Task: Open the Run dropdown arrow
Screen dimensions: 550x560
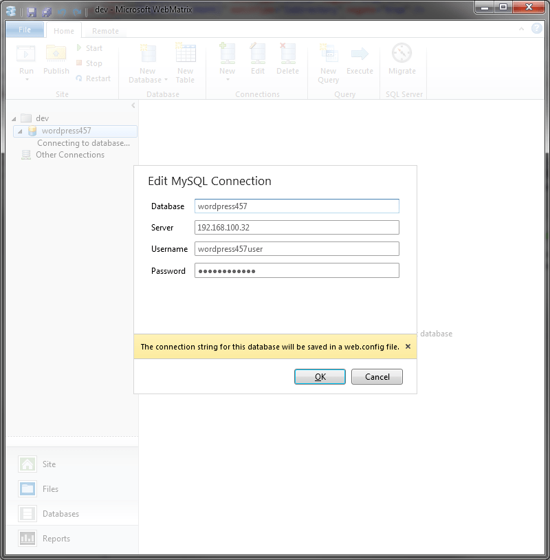Action: [x=26, y=79]
